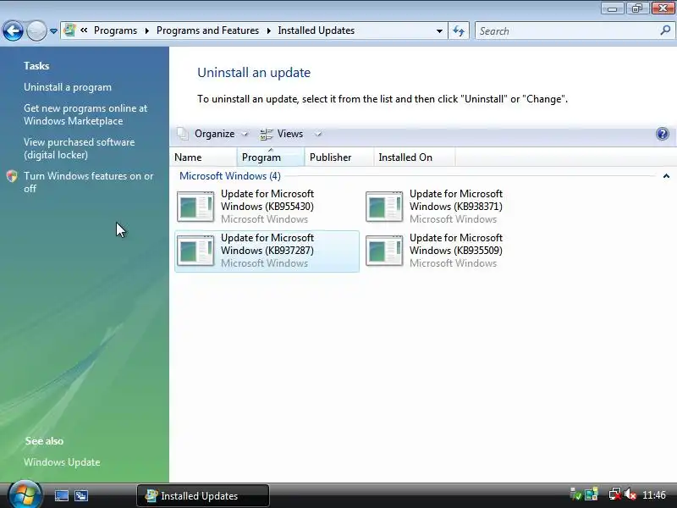Open Get new programs online at Windows Marketplace

[85, 114]
